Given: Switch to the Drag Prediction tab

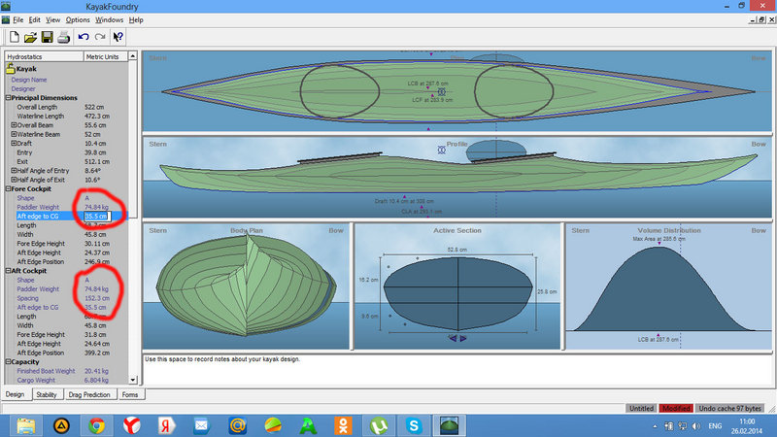Looking at the screenshot, I should 89,395.
